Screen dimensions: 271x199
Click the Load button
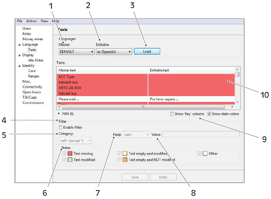pos(147,51)
